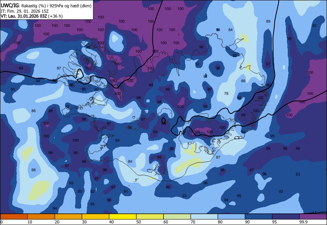327x225 pixels.
Task: Select the 30–40 legend color block
Action: 95,217
